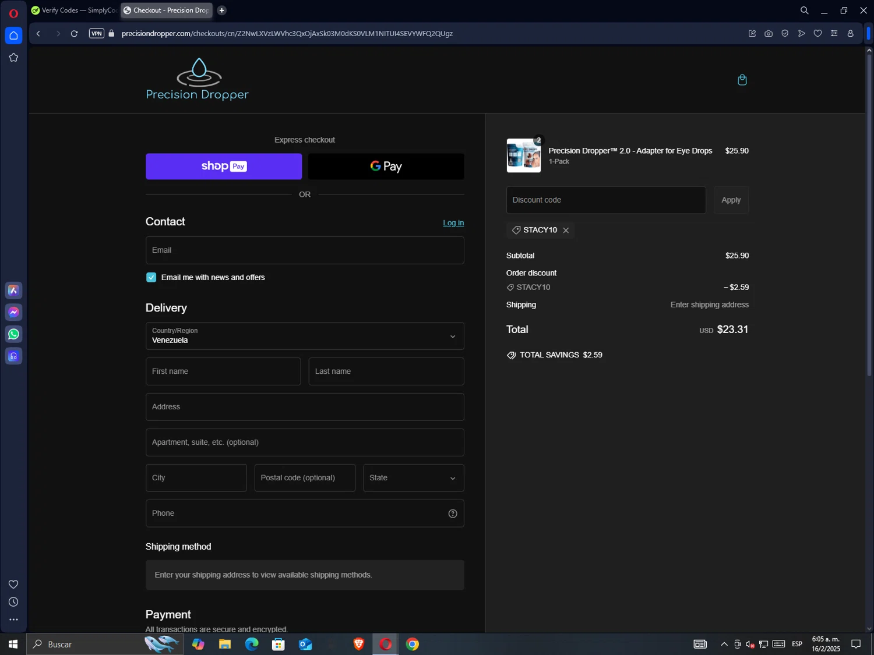Select Checkout Precision Dropper tab

pyautogui.click(x=166, y=10)
